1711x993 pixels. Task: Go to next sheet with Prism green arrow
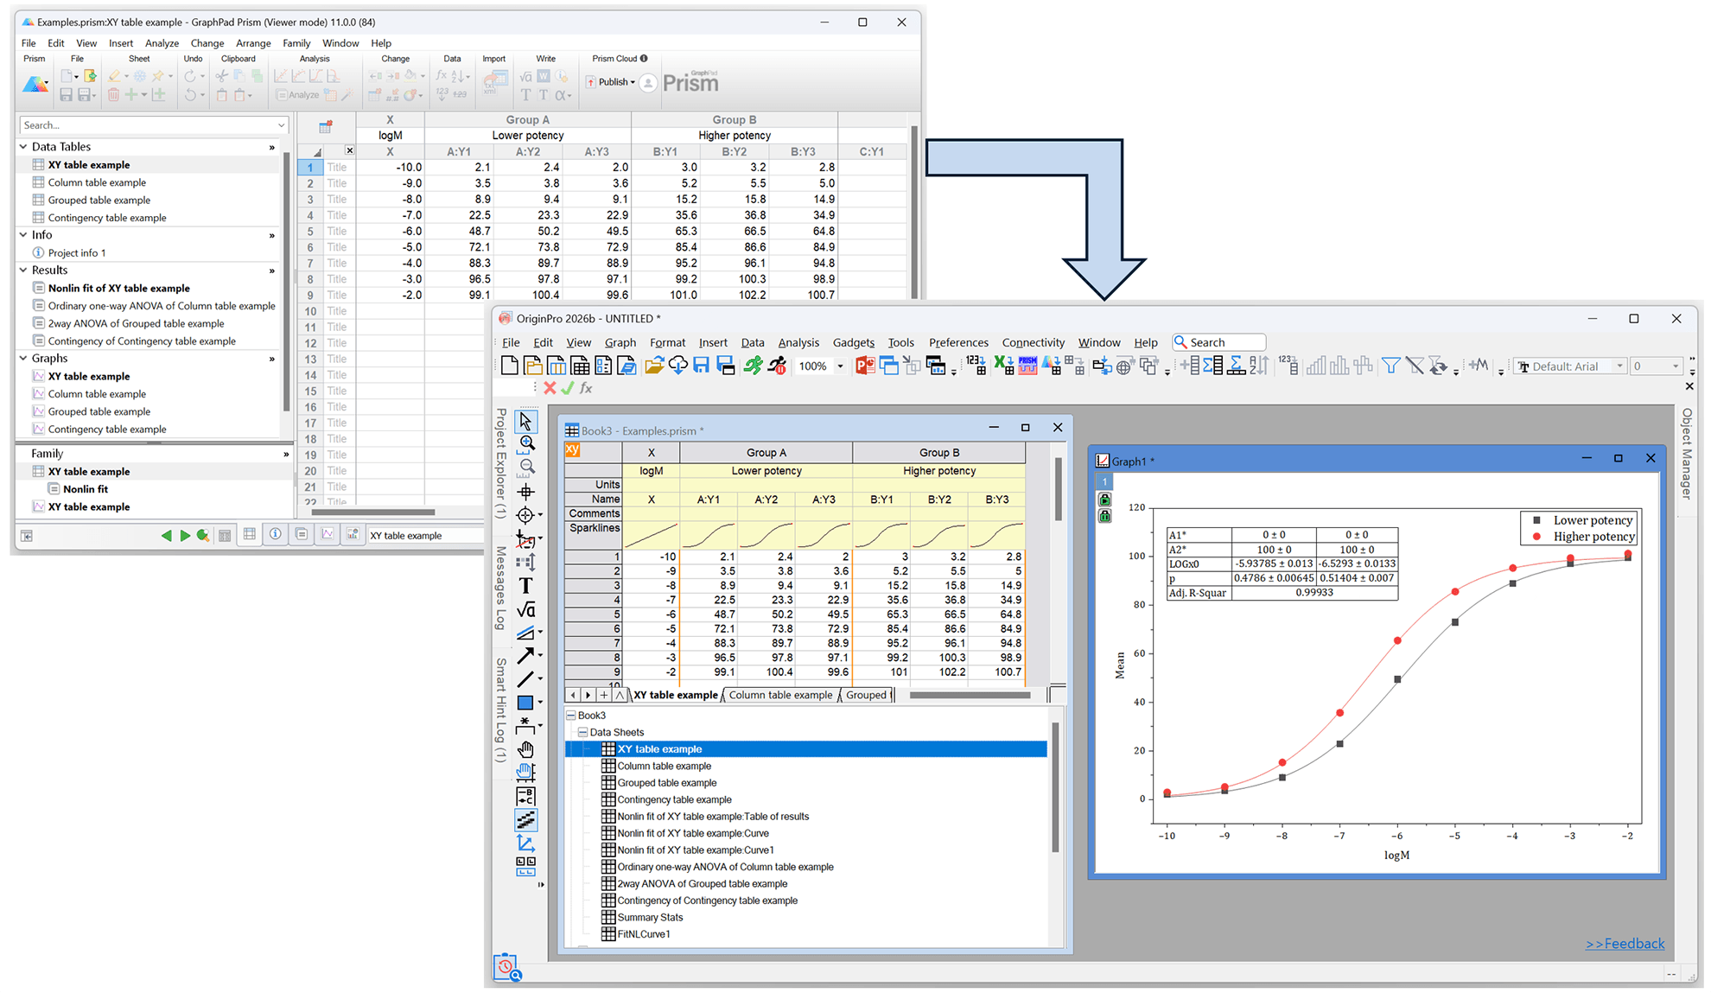[x=184, y=536]
